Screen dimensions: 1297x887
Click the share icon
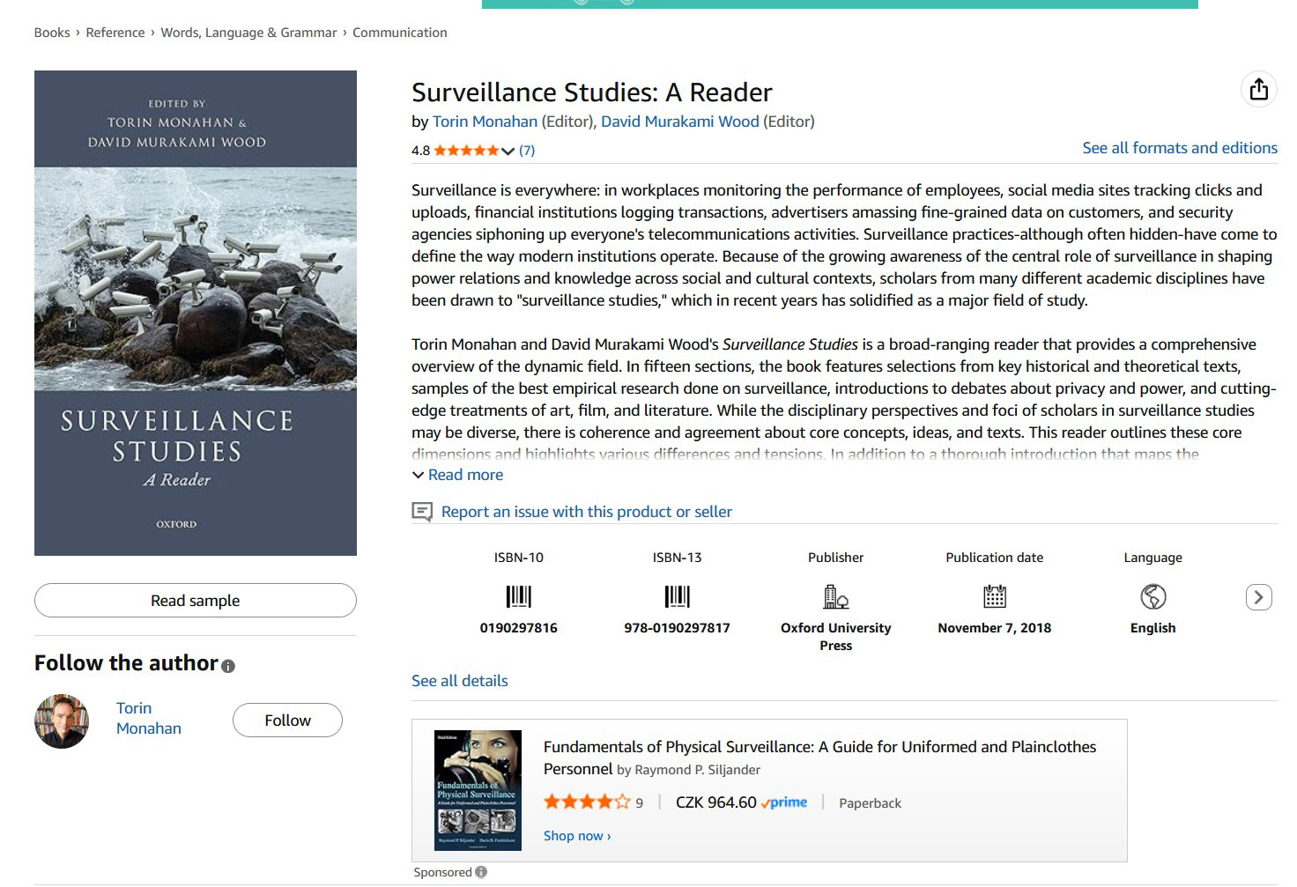pos(1258,89)
